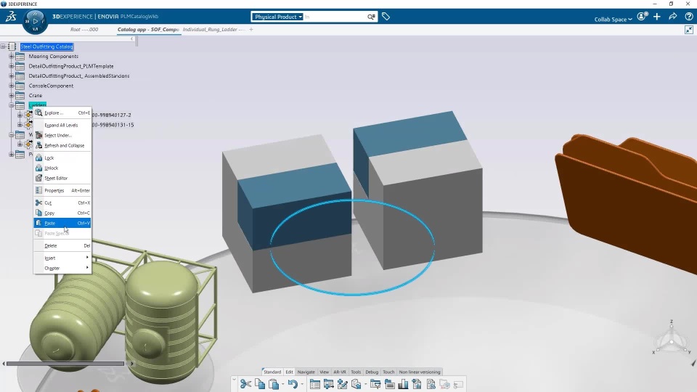The width and height of the screenshot is (697, 392).
Task: Open the Insert submenu
Action: tap(62, 258)
